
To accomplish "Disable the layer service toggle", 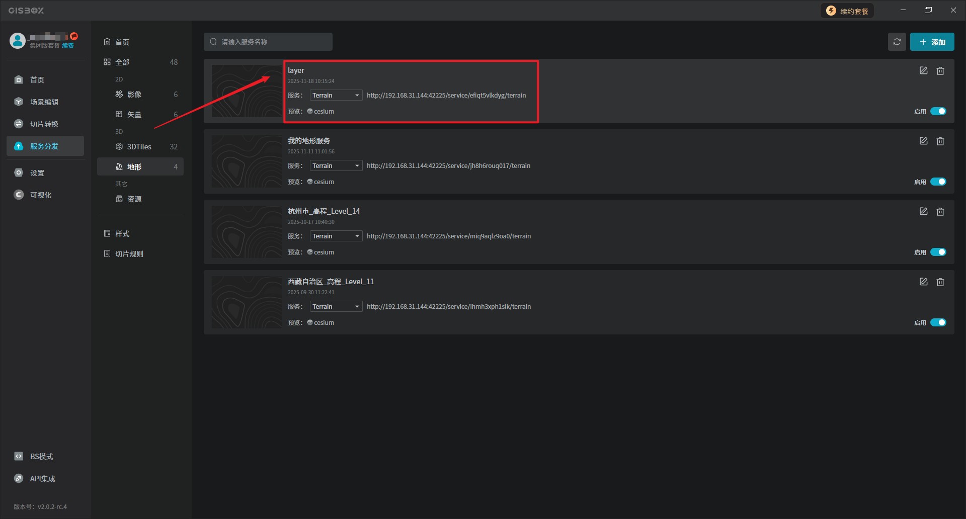I will [x=938, y=111].
